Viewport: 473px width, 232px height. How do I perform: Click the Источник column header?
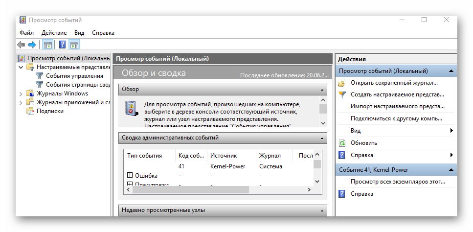(224, 156)
